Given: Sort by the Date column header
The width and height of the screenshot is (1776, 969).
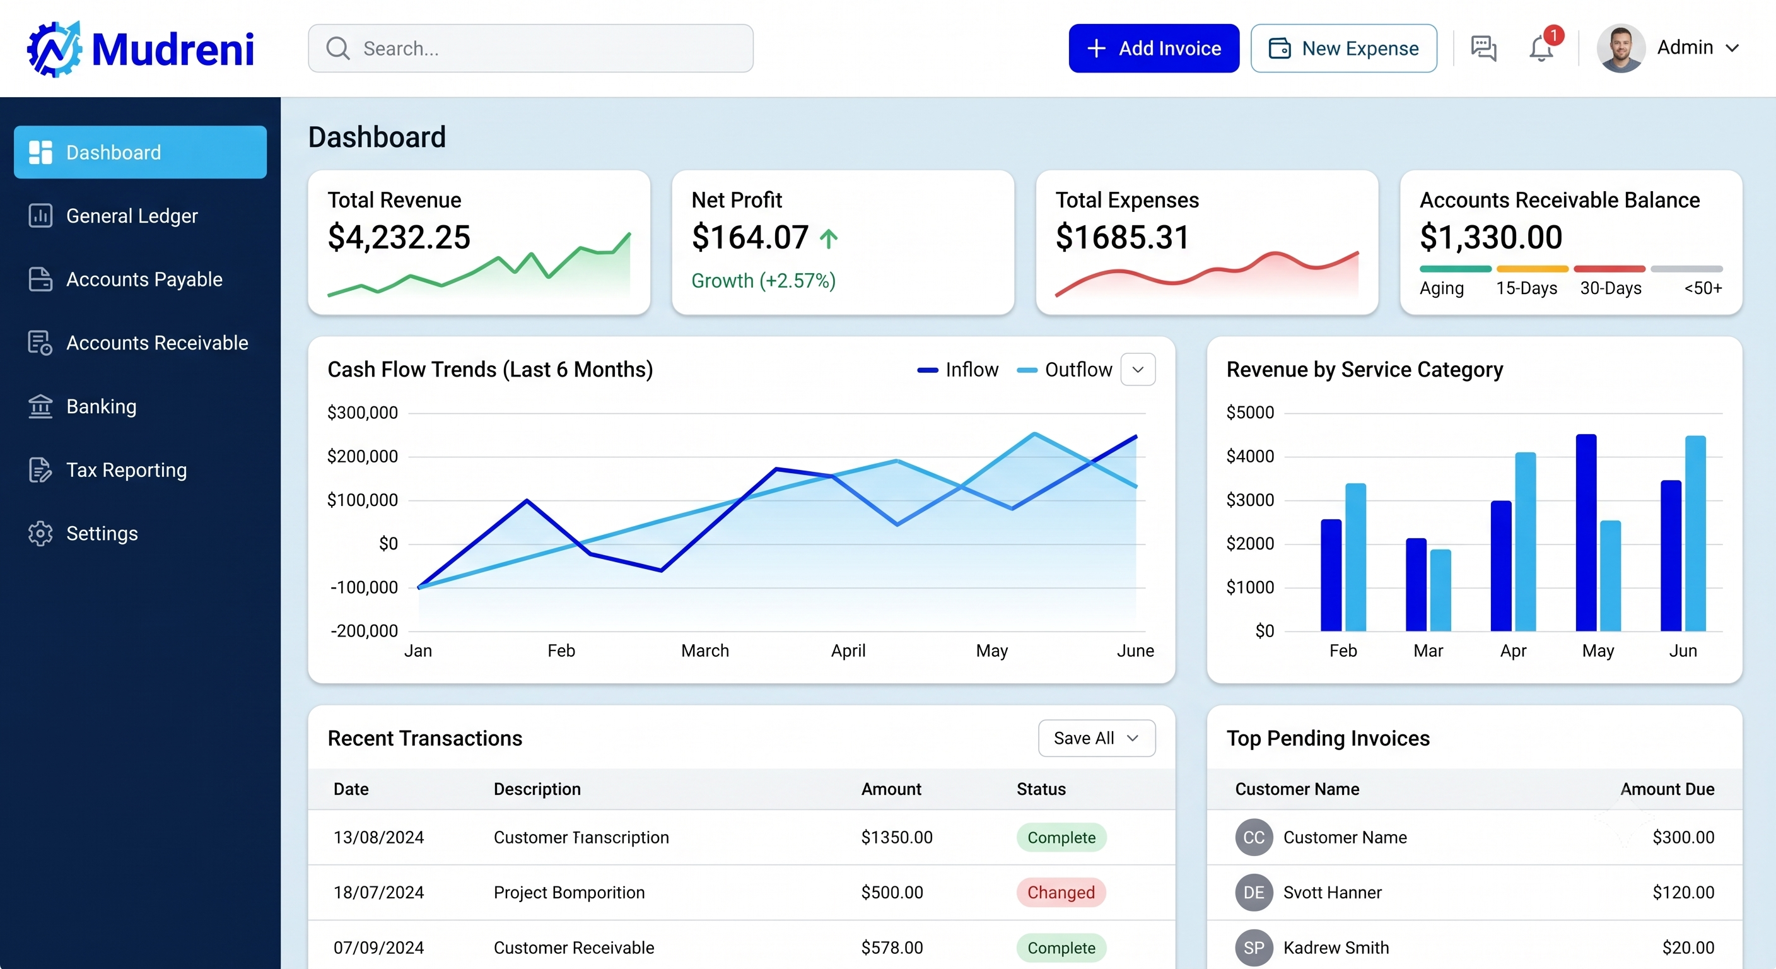Looking at the screenshot, I should coord(351,789).
